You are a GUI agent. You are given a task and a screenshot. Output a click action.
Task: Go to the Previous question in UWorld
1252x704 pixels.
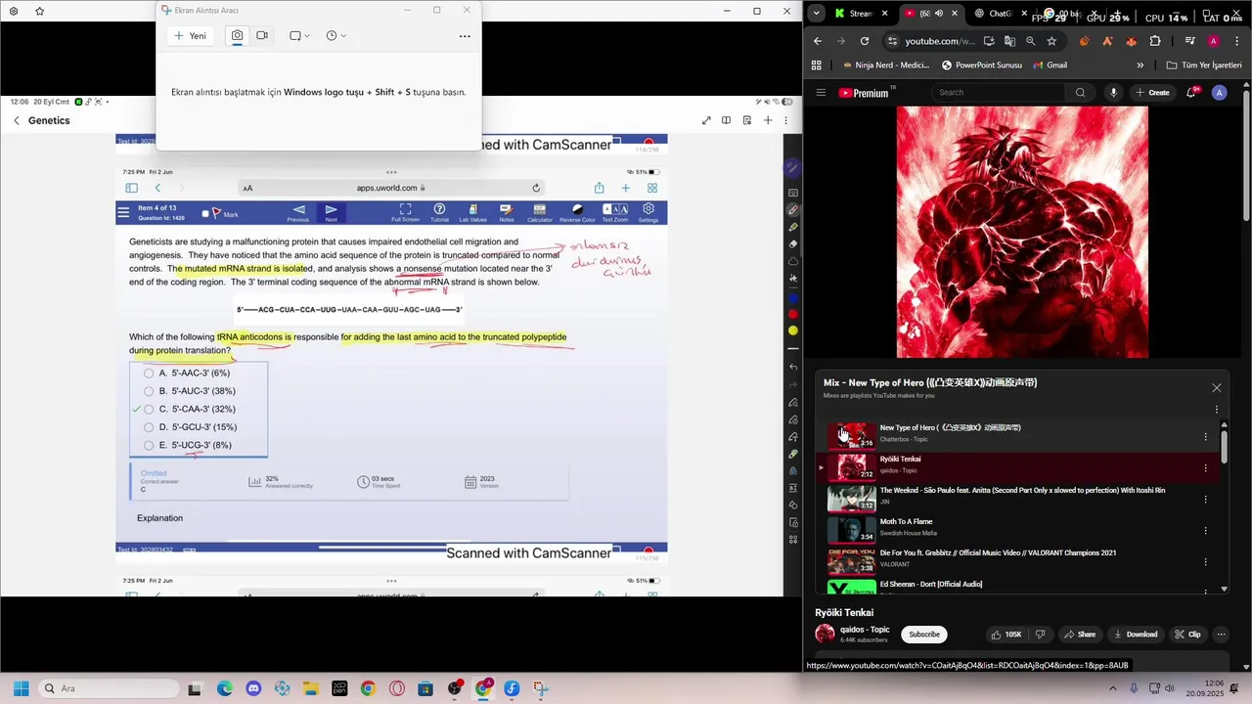coord(298,212)
